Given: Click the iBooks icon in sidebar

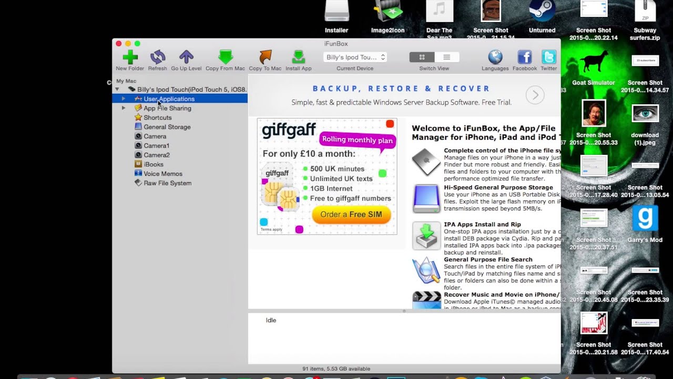Looking at the screenshot, I should click(138, 164).
